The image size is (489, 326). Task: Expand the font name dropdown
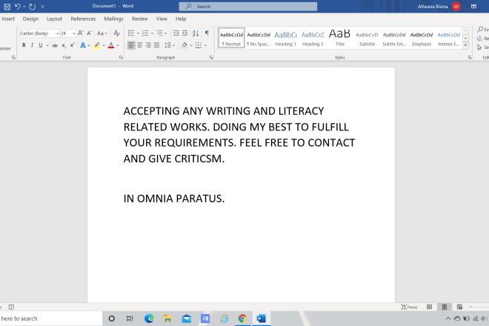pyautogui.click(x=57, y=33)
